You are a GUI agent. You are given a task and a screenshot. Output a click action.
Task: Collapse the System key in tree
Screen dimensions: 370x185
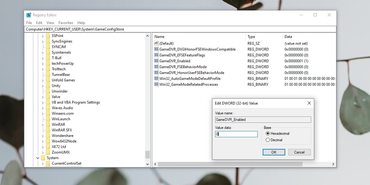point(38,158)
